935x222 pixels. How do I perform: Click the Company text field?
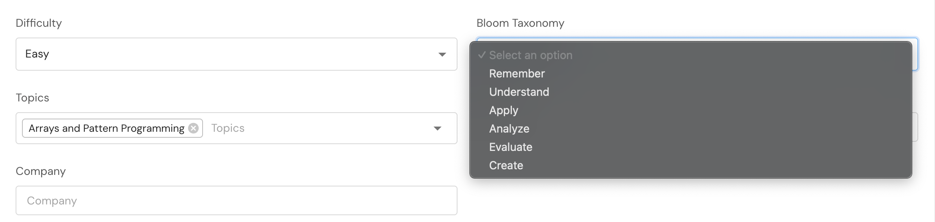click(236, 200)
